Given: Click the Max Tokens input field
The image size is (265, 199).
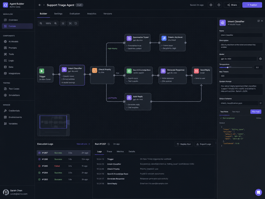Looking at the screenshot, I should (241, 76).
